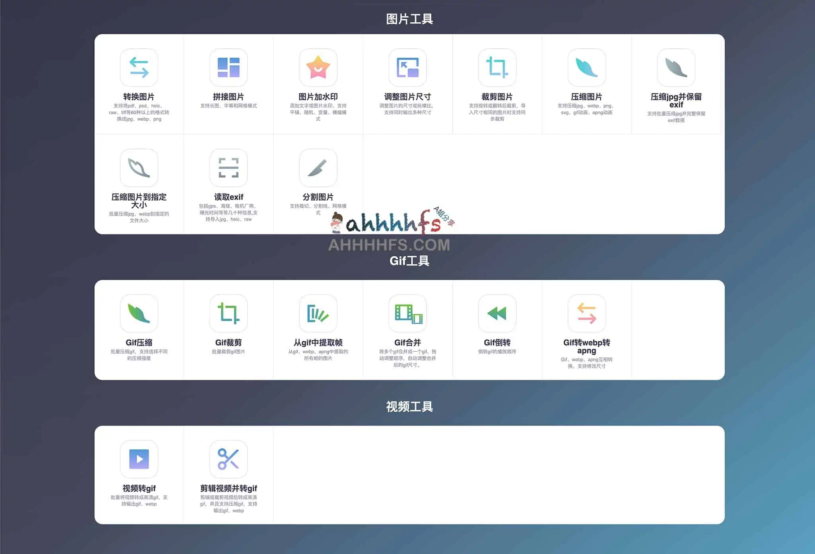Select the 转换图片 conversion tool icon
815x554 pixels.
[138, 68]
